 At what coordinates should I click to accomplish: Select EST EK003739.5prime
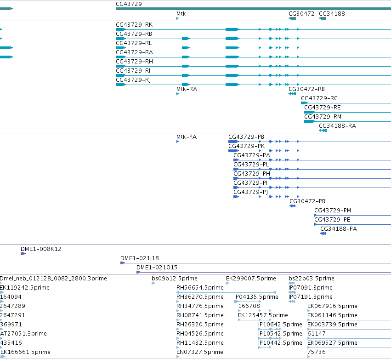tap(332, 325)
